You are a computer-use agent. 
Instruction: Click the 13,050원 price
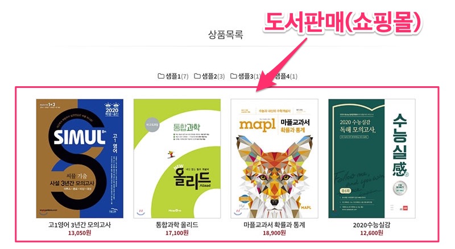pyautogui.click(x=80, y=233)
